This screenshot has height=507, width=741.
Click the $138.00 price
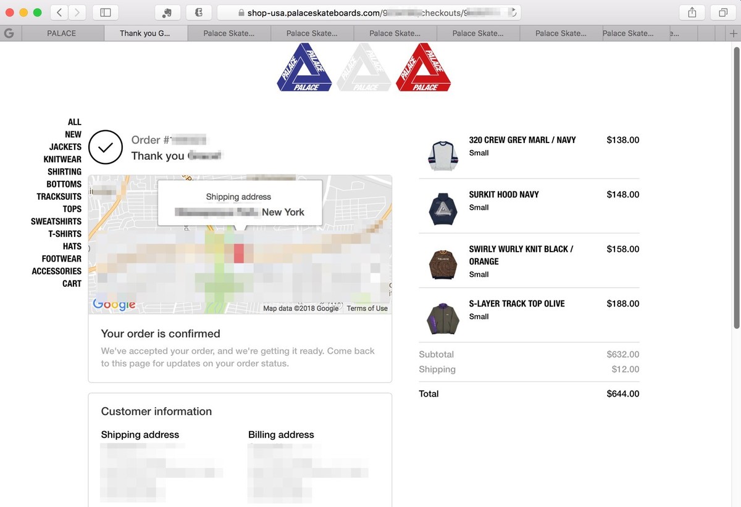(x=623, y=140)
